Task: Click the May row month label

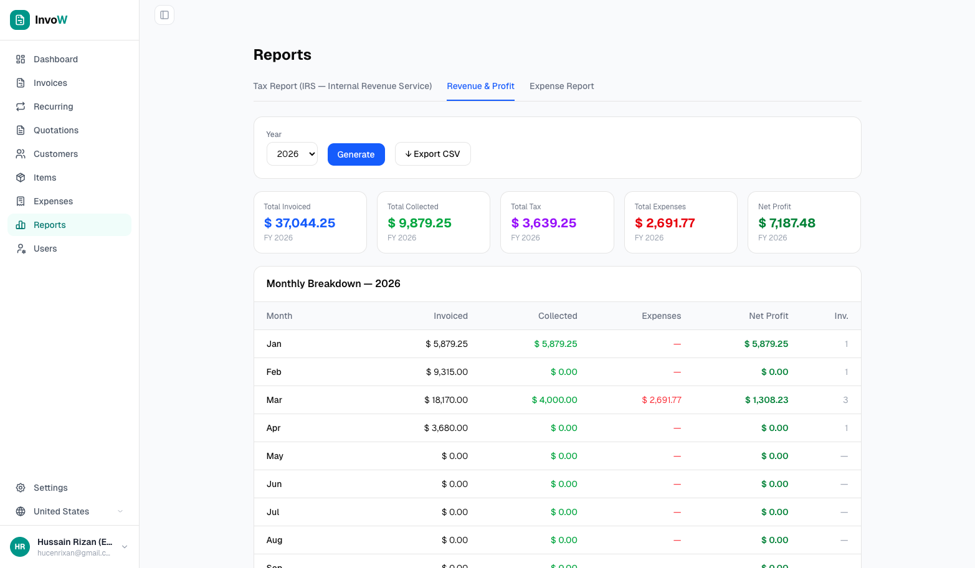Action: pos(275,456)
